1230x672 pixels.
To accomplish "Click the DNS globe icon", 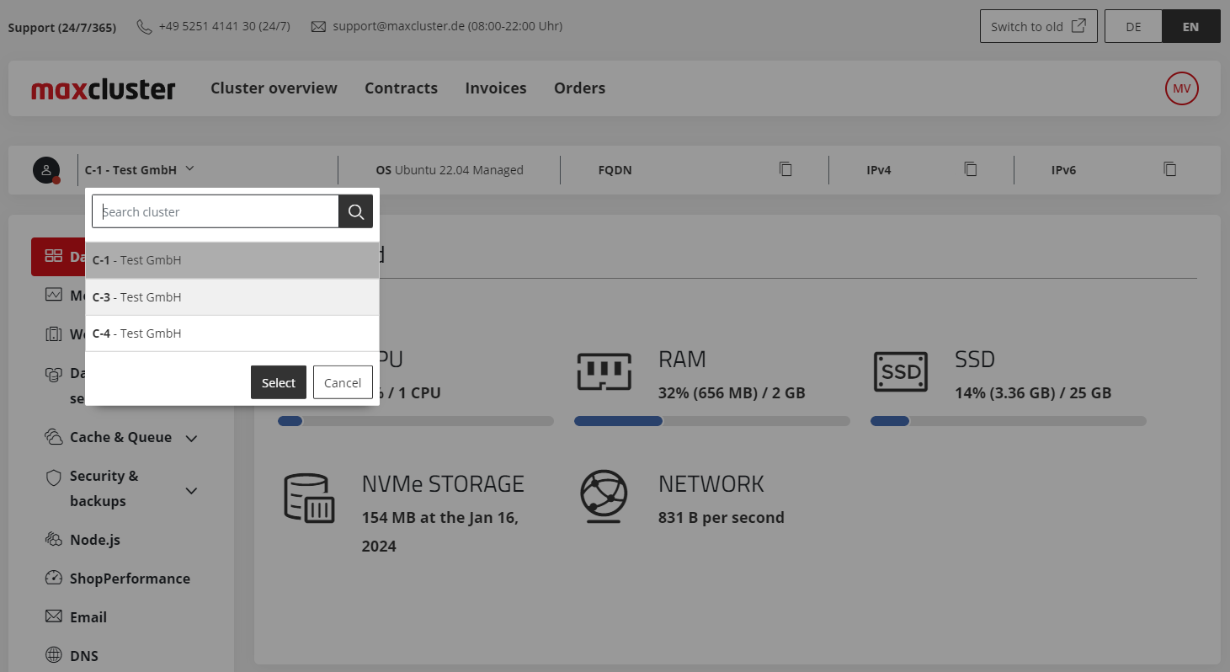I will point(54,655).
